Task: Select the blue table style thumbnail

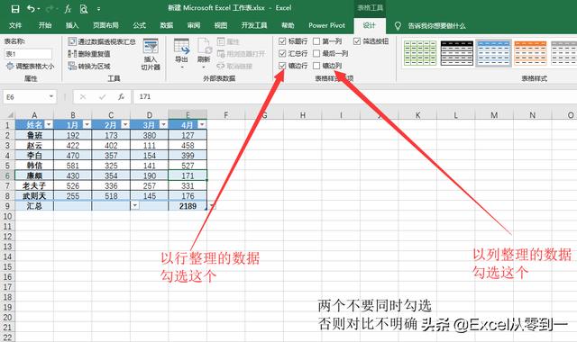Action: tap(493, 53)
